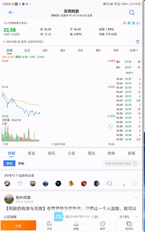The image size is (145, 232).
Task: Open the 明细 trade detail dropdown
Action: [x=129, y=73]
